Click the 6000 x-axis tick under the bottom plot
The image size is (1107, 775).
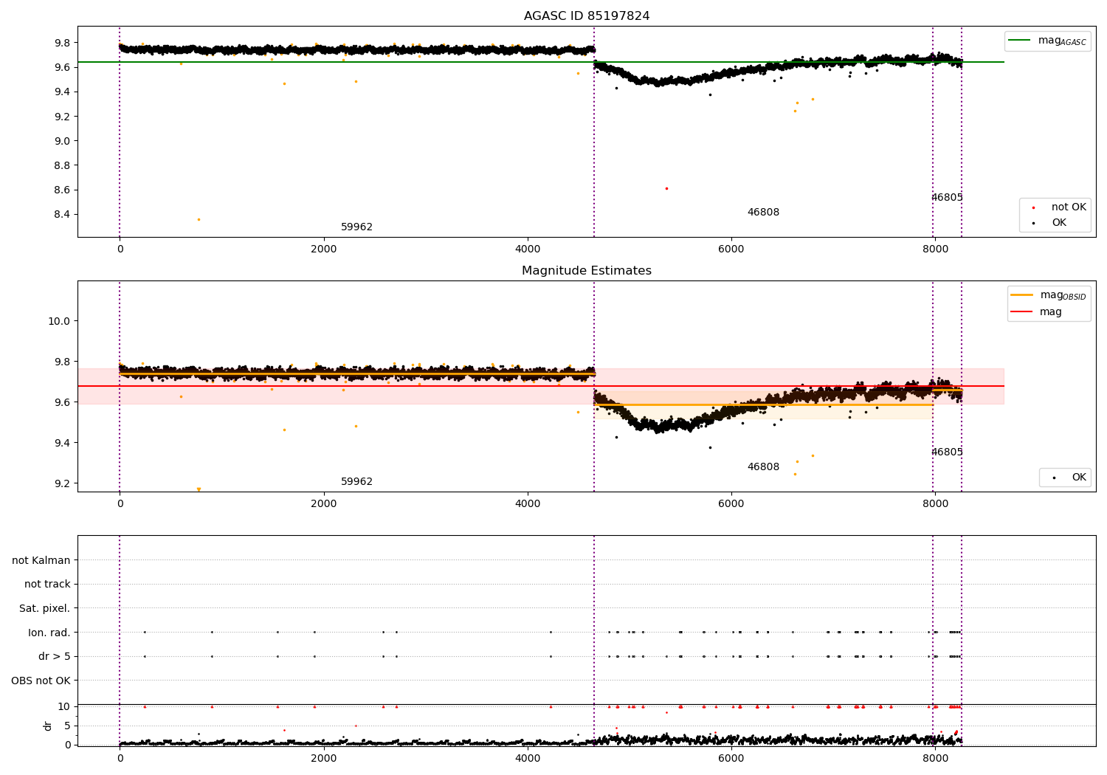click(x=731, y=759)
